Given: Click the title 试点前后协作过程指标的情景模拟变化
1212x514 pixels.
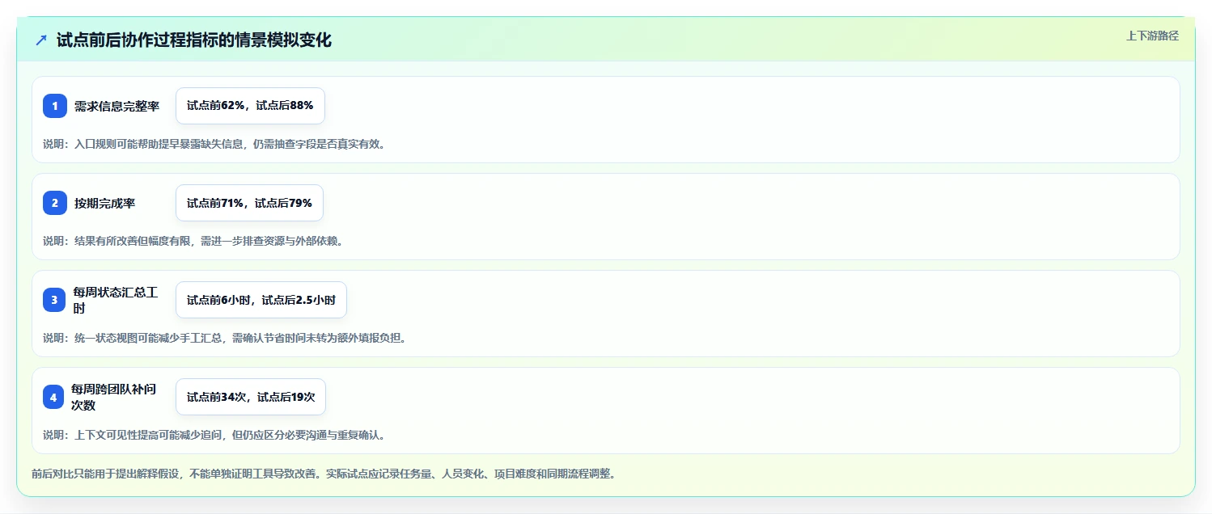Looking at the screenshot, I should pos(194,40).
